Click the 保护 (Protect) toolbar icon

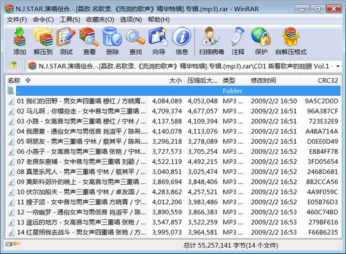(261, 37)
